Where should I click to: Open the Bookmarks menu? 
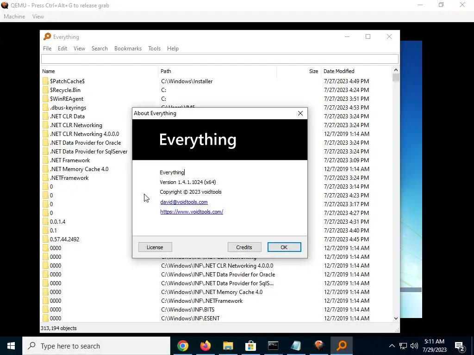coord(128,48)
